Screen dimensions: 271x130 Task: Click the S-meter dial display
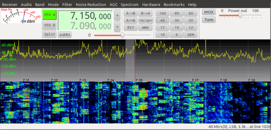[21, 16]
